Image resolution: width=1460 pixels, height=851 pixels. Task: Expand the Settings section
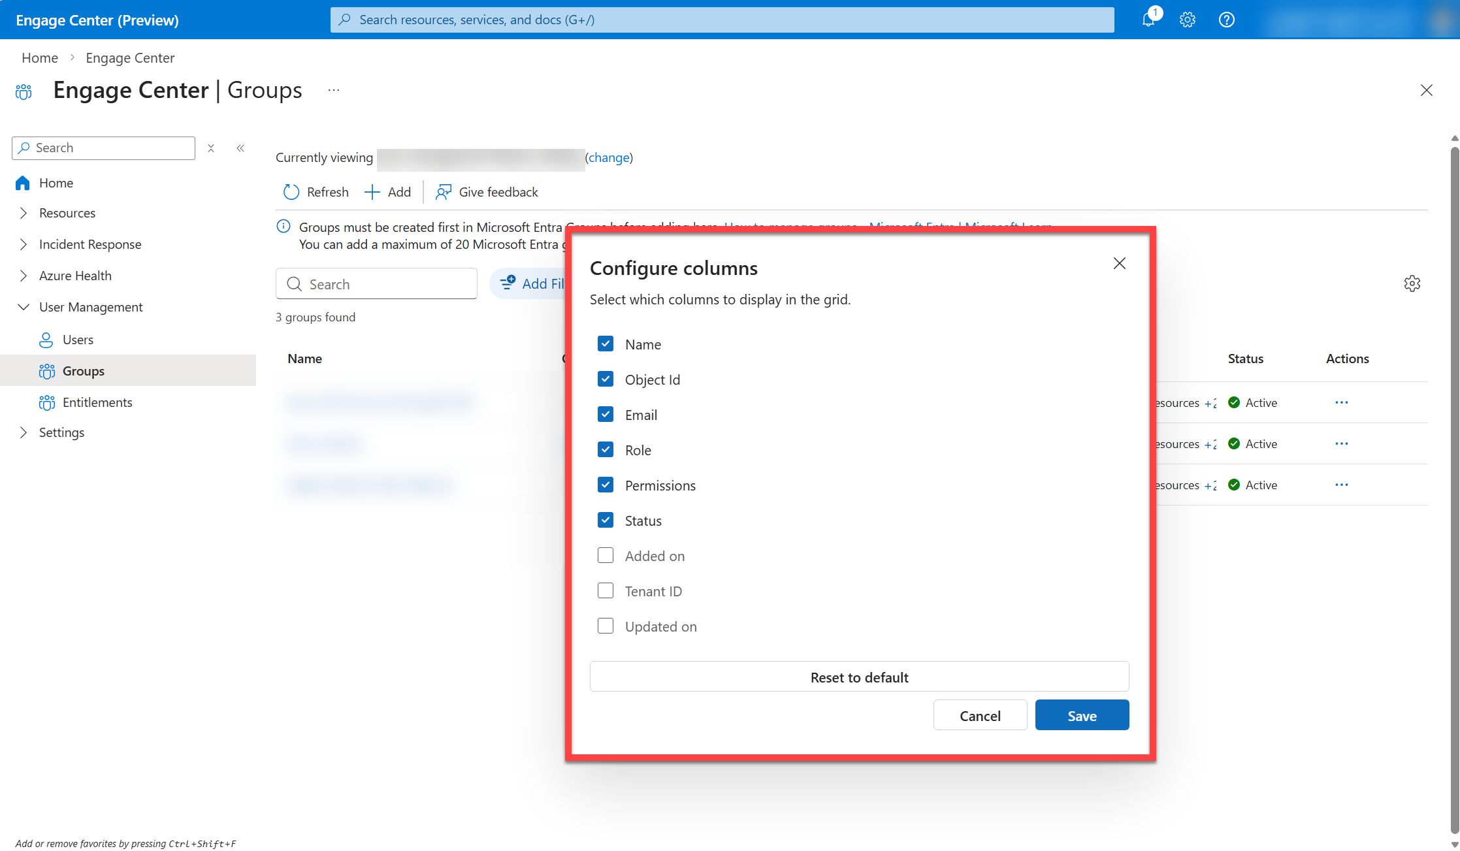[24, 432]
